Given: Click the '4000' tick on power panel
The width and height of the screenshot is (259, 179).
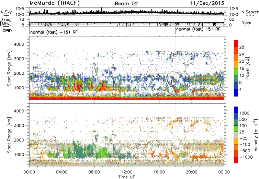Looking at the screenshot, I should tap(20, 44).
